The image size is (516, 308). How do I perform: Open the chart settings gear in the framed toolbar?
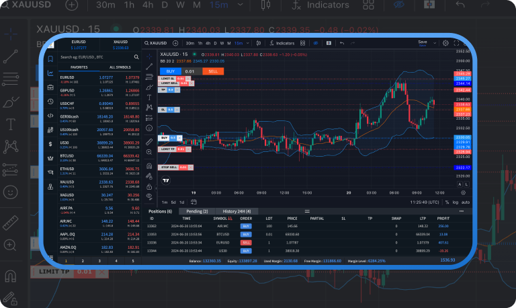point(445,43)
